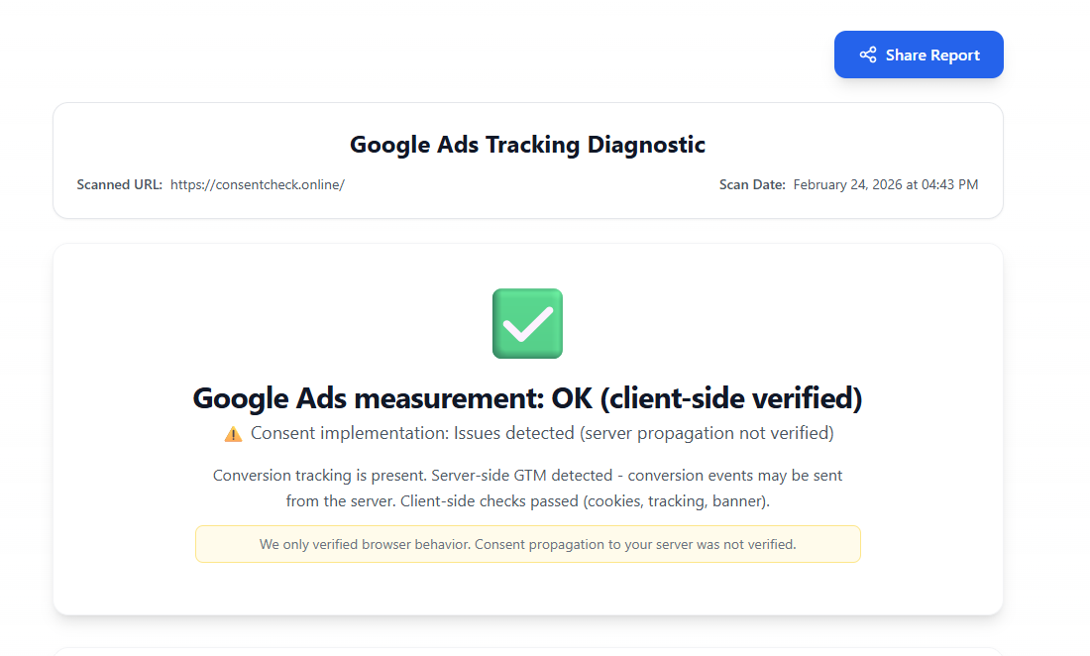The height and width of the screenshot is (656, 1090).
Task: Click the share icon inside Share Report button
Action: 869,55
